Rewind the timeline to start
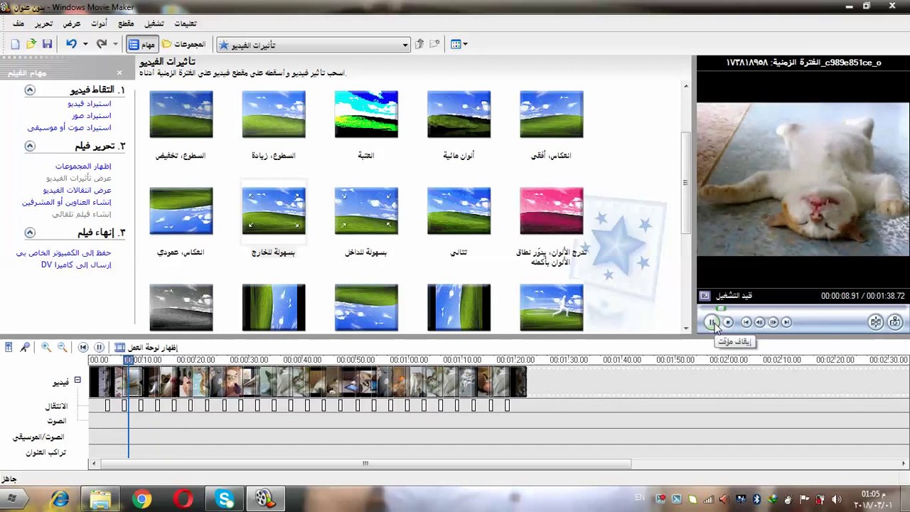910x512 pixels. pyautogui.click(x=83, y=347)
